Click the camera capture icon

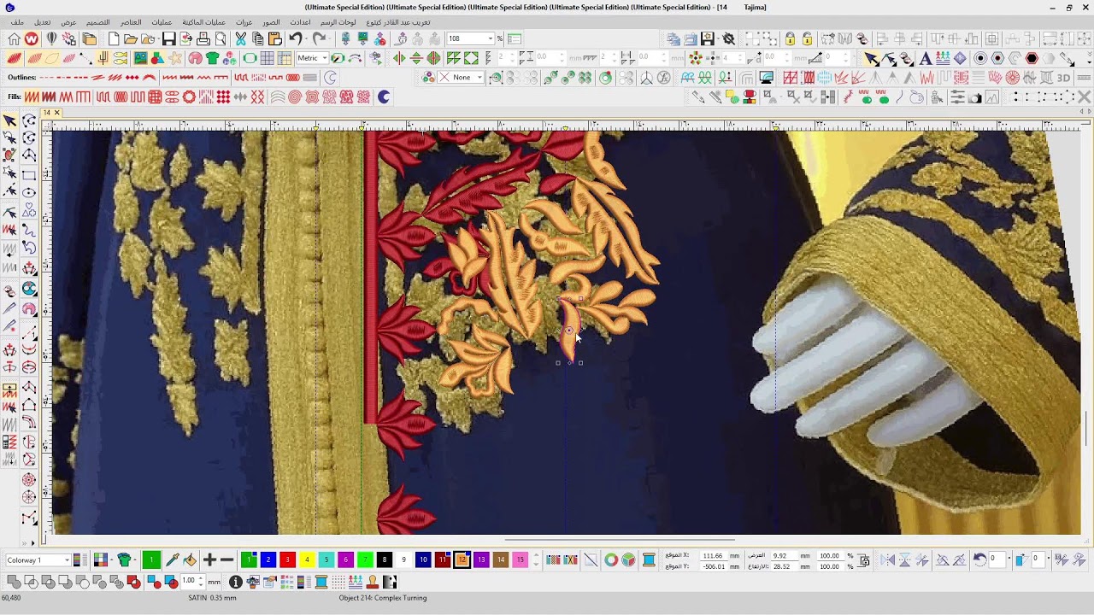point(975,97)
